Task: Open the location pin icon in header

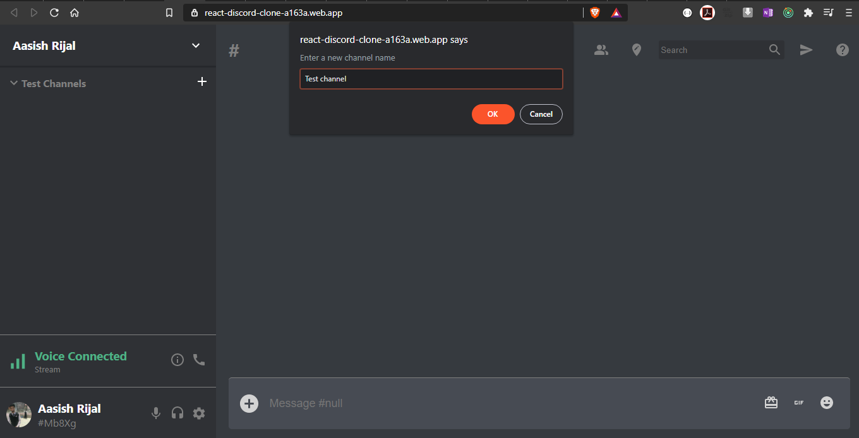Action: (x=637, y=50)
